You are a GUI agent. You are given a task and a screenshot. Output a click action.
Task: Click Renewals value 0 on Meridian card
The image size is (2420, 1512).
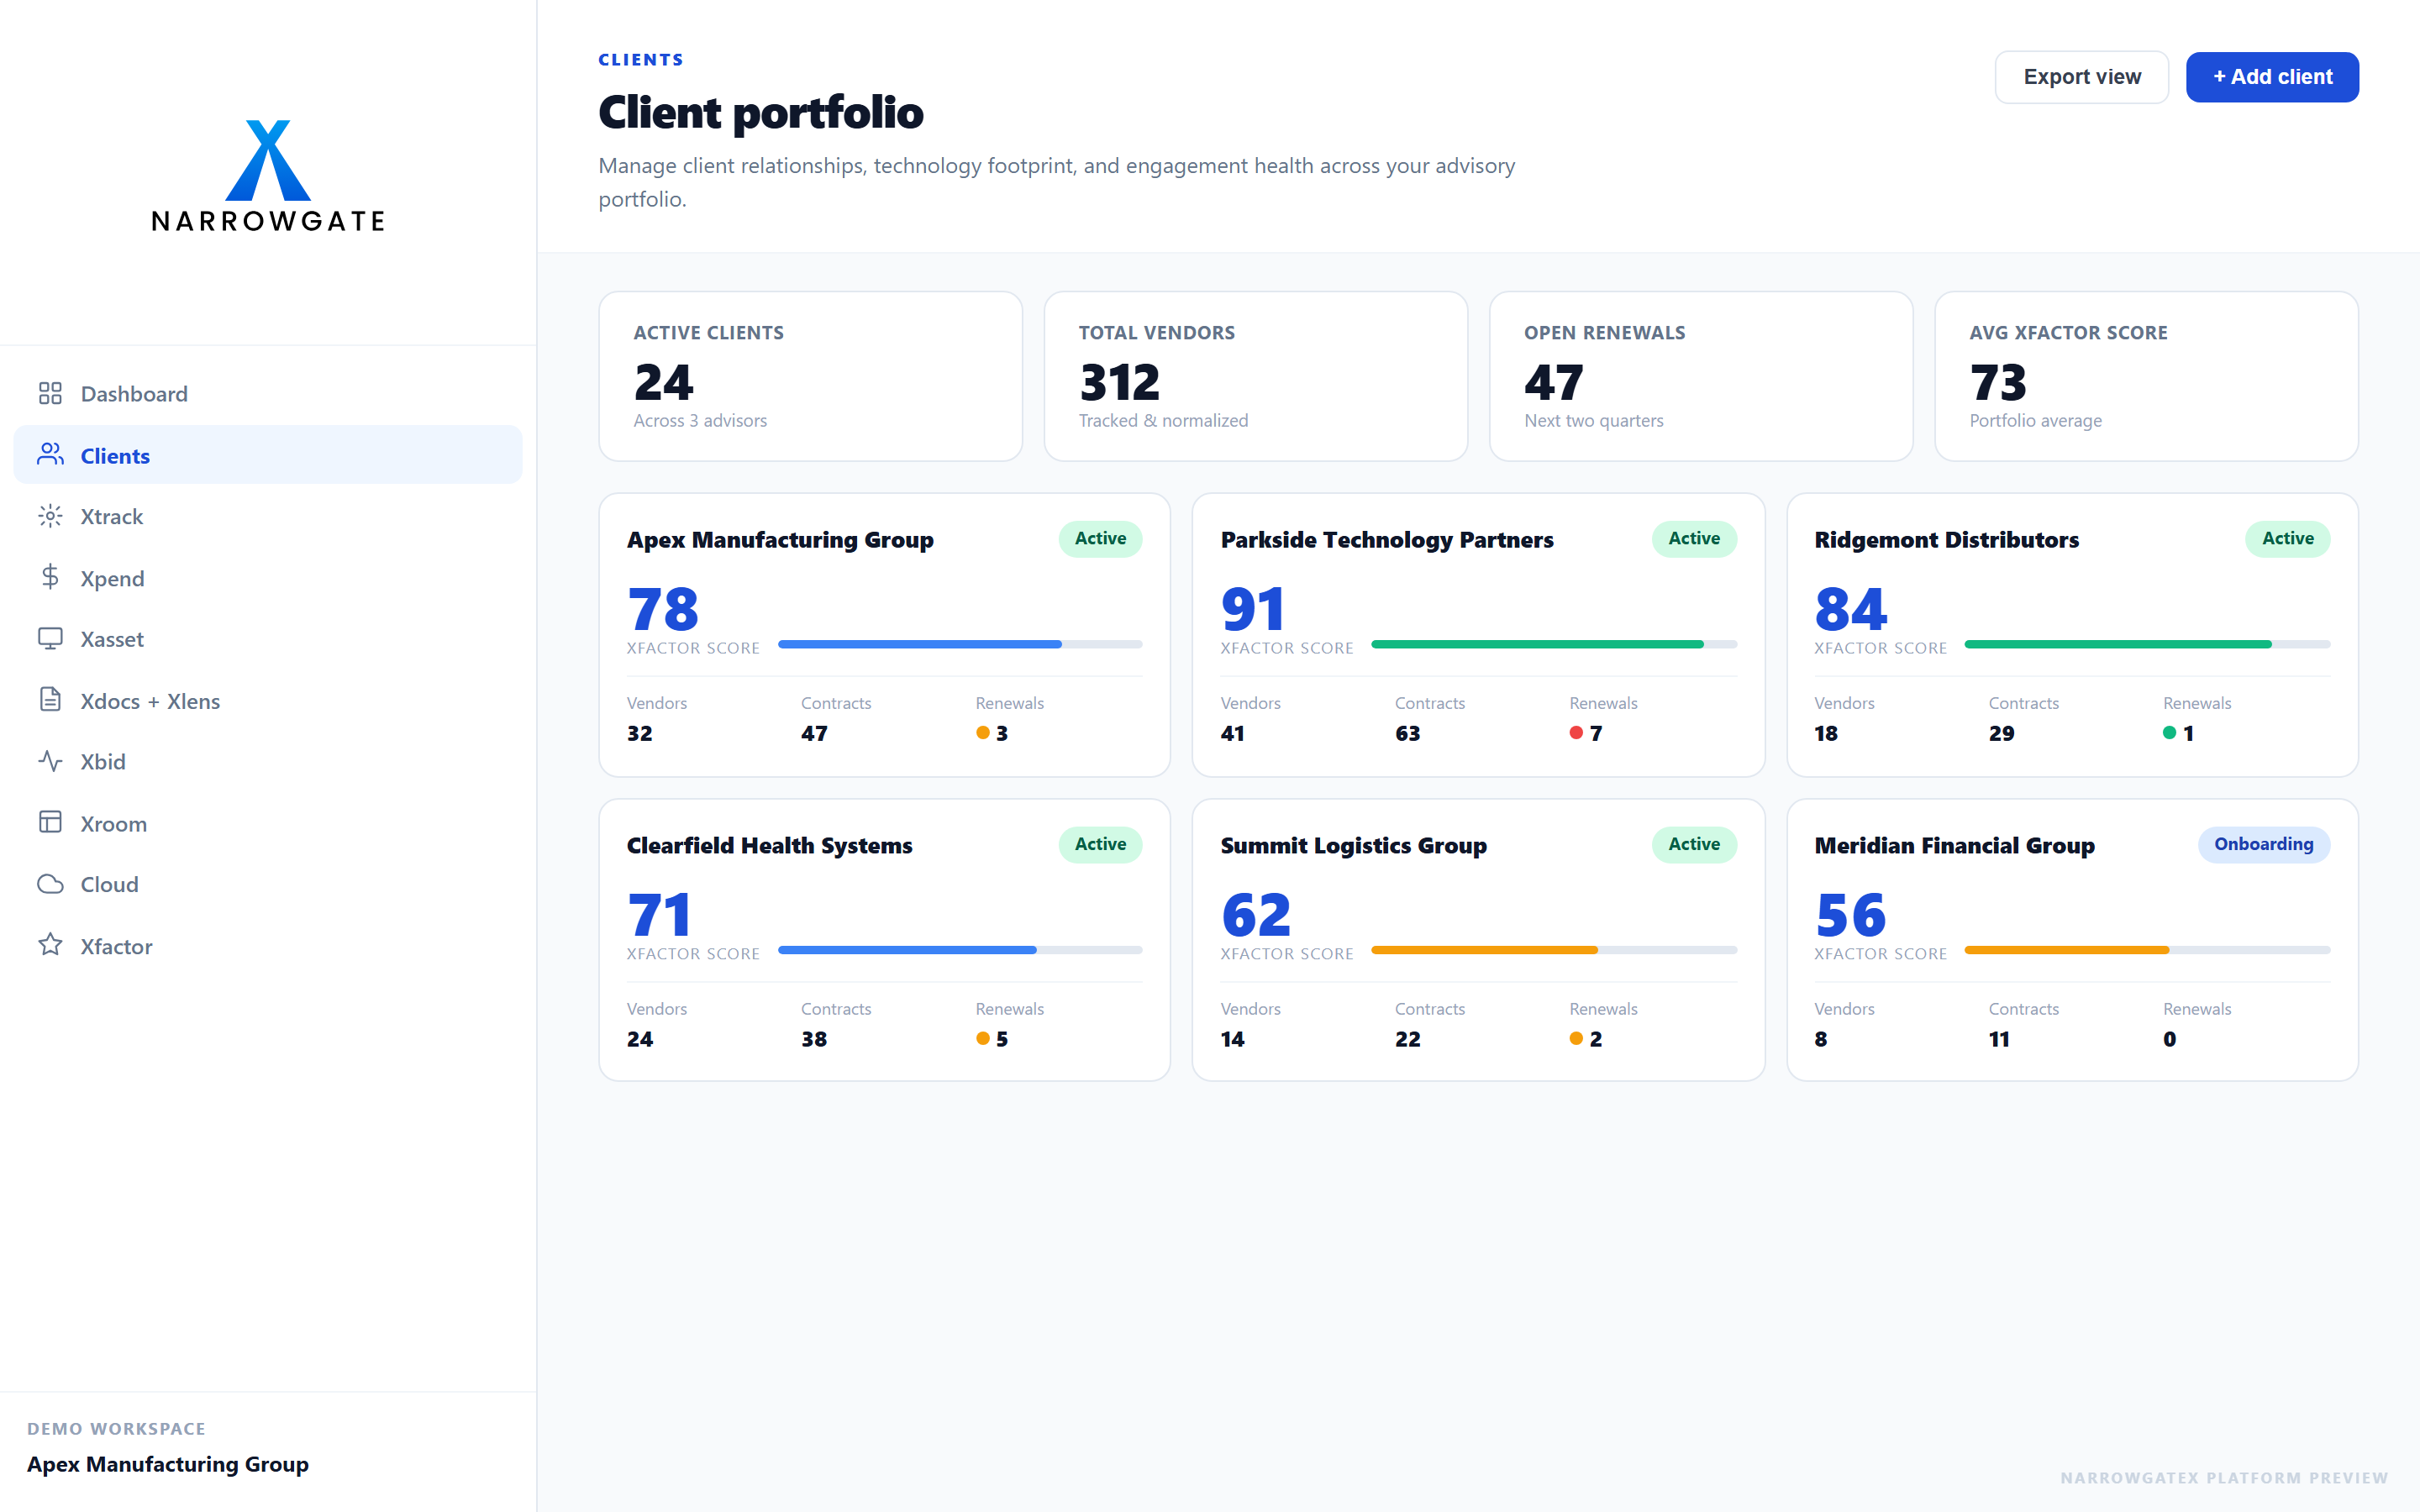[2169, 1040]
